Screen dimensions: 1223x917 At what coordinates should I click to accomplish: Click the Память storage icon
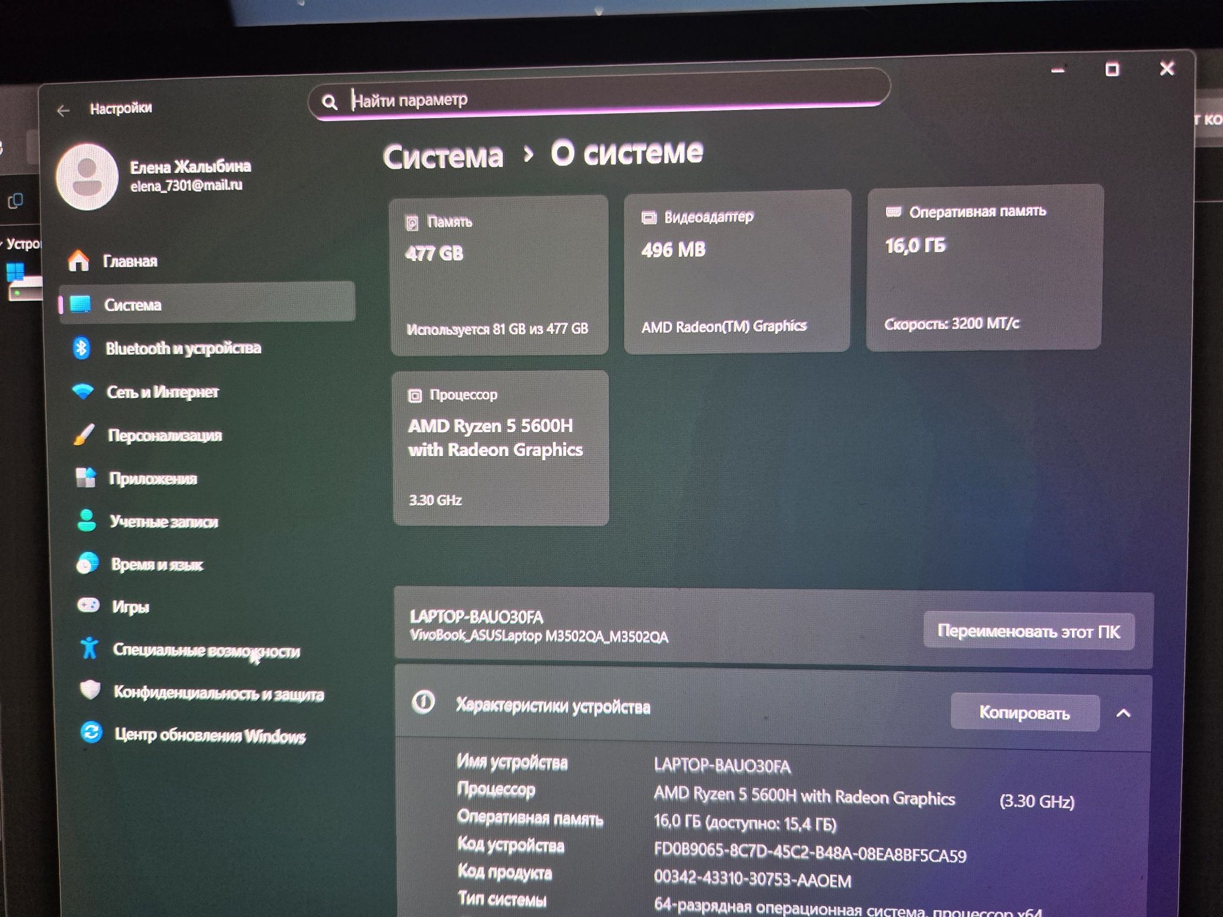click(413, 223)
